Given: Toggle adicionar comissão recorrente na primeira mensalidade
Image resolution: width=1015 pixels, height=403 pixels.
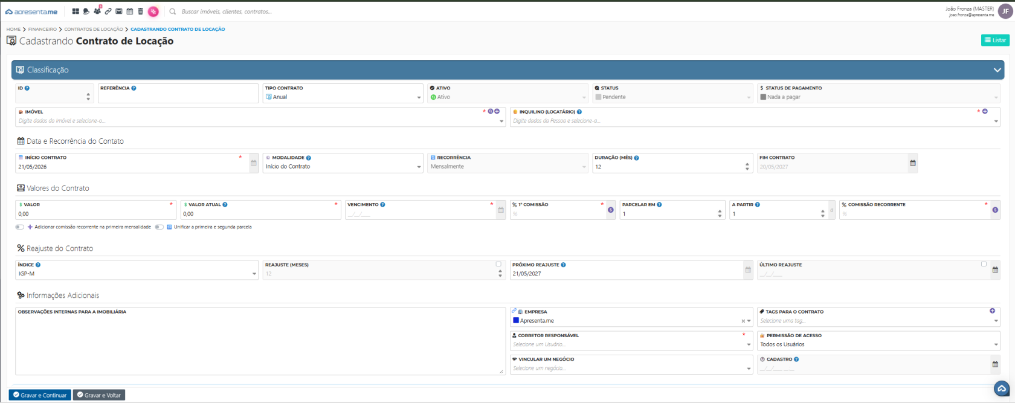Looking at the screenshot, I should (x=20, y=227).
